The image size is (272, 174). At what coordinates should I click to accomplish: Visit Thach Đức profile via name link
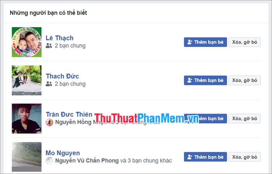(62, 76)
